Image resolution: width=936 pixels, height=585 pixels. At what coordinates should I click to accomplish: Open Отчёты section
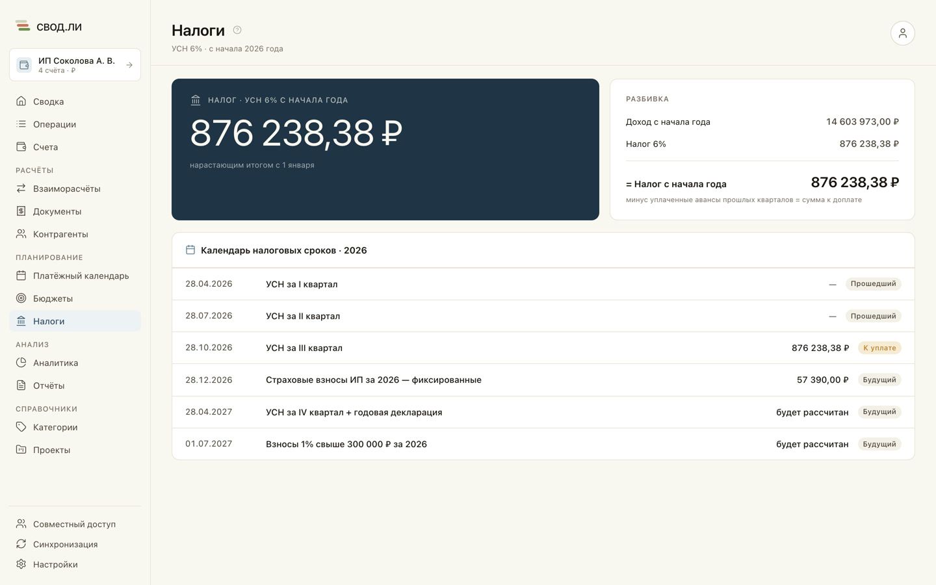point(75,385)
